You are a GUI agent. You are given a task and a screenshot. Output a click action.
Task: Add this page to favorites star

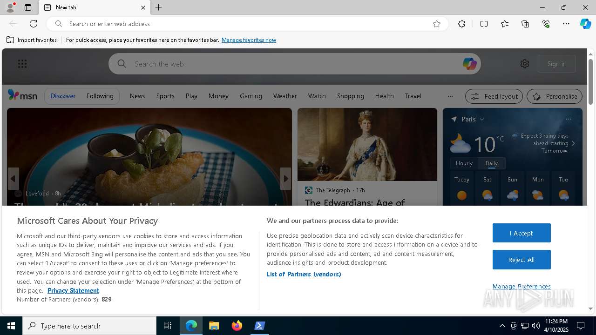[437, 24]
